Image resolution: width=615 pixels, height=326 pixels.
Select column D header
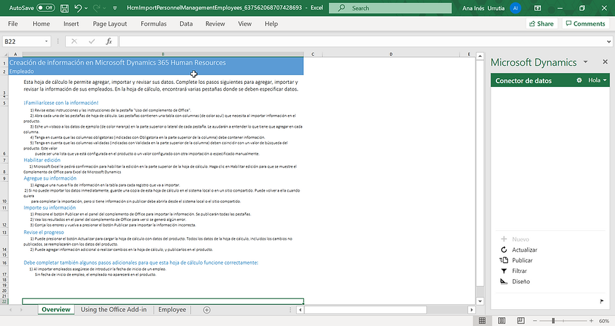tap(390, 54)
